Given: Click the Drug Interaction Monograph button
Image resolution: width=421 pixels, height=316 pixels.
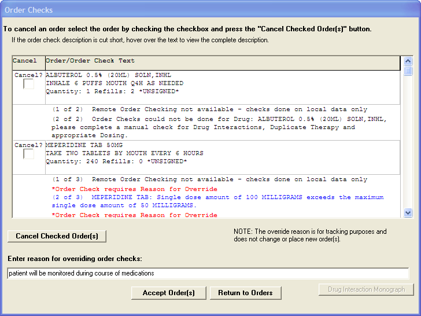Looking at the screenshot, I should (366, 289).
